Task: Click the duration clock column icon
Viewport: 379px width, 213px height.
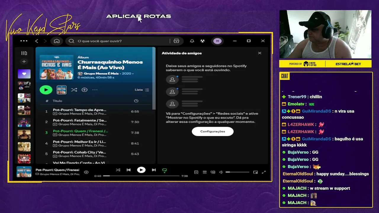Action: pyautogui.click(x=136, y=101)
